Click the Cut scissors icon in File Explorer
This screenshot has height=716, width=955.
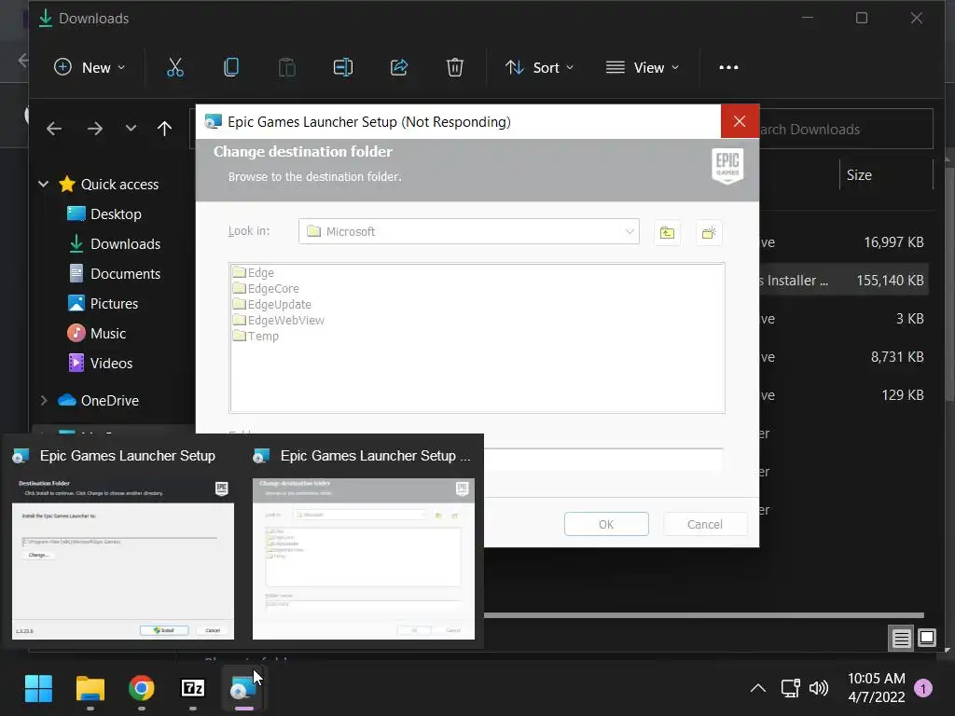pos(174,67)
